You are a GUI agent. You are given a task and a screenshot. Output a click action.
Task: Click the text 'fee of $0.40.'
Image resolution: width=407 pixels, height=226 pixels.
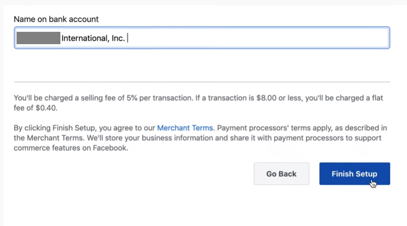click(x=36, y=108)
